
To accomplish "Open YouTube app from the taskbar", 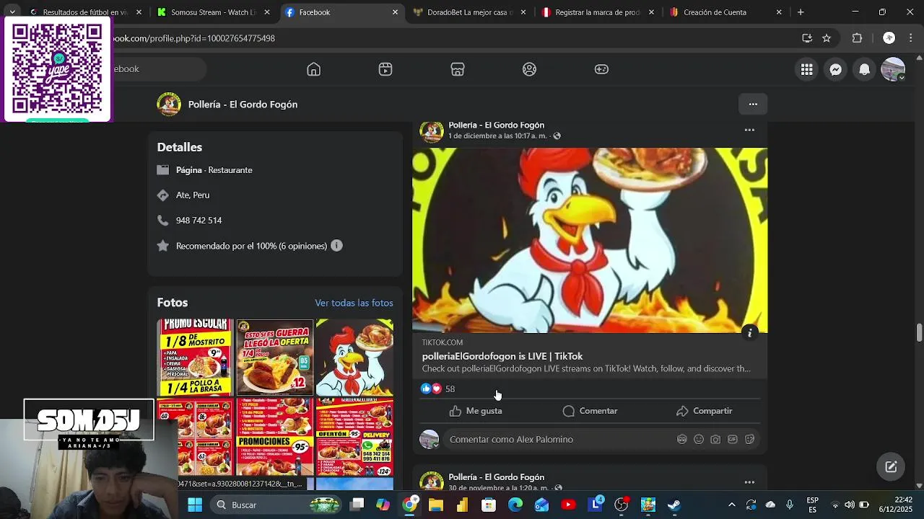I will [x=568, y=505].
